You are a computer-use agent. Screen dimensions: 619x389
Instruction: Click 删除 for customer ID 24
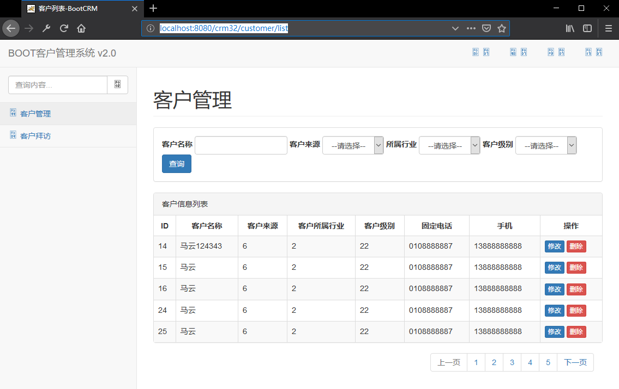[576, 311]
